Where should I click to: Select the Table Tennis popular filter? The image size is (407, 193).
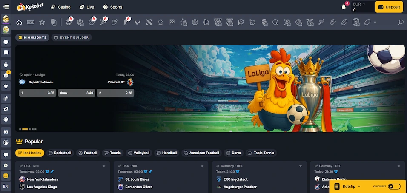click(x=261, y=153)
